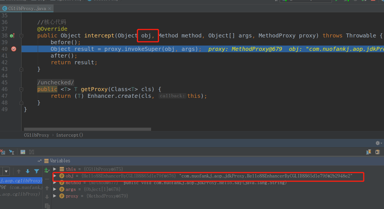The width and height of the screenshot is (384, 209).
Task: Click the New Watch plus-glasses icon
Action: coord(47,170)
